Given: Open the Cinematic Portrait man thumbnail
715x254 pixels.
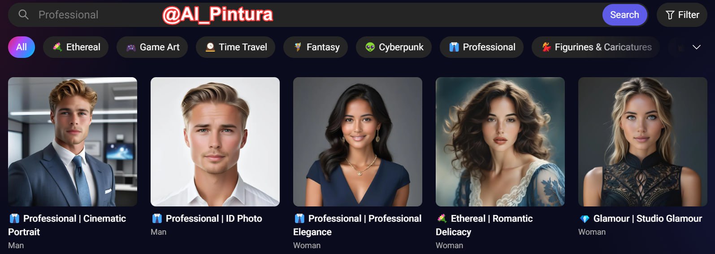Looking at the screenshot, I should [x=73, y=142].
